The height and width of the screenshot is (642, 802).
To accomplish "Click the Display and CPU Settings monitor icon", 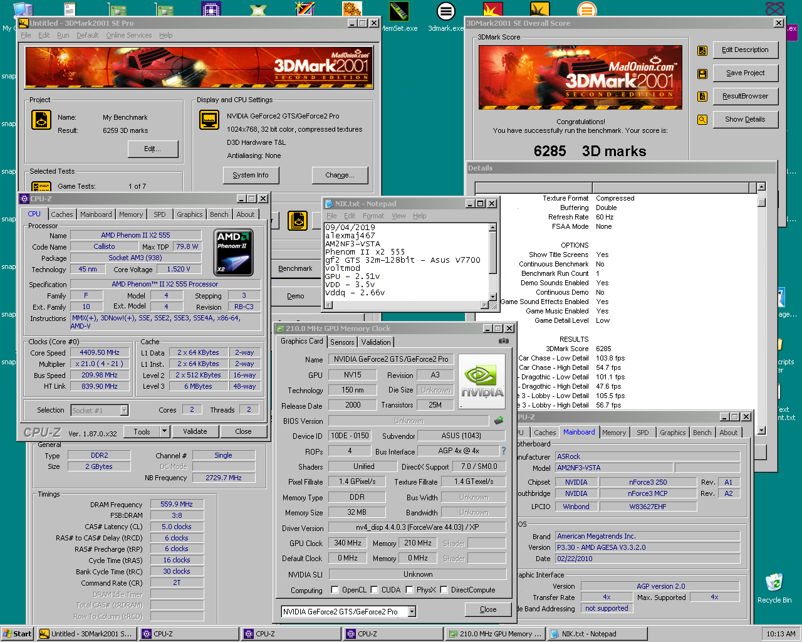I will [209, 120].
